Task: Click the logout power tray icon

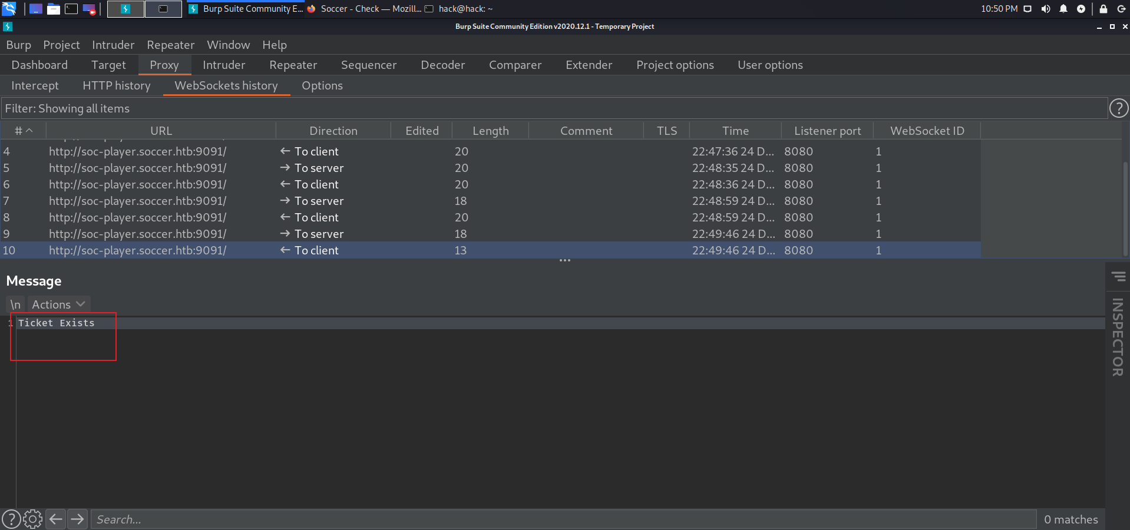Action: pos(1121,9)
